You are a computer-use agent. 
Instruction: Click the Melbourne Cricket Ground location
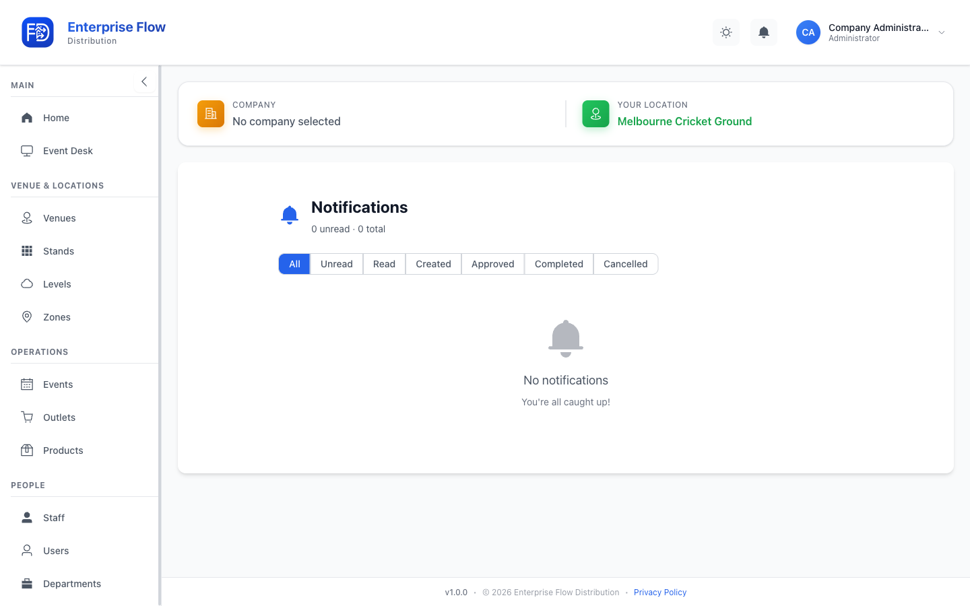tap(684, 121)
